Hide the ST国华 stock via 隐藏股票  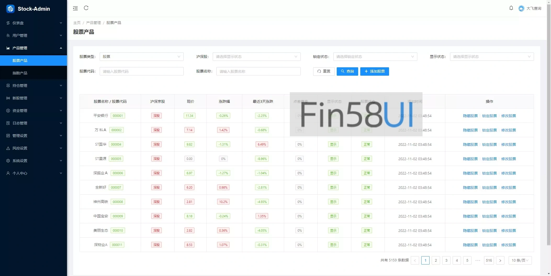(x=470, y=145)
